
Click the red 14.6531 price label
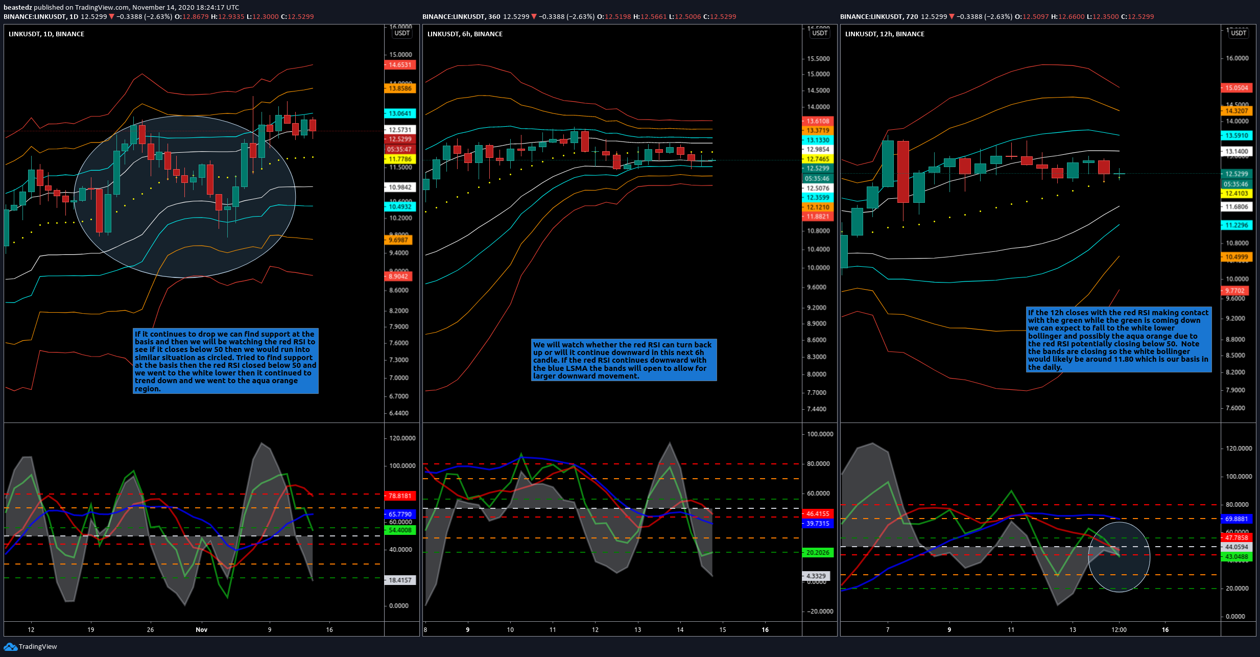click(x=400, y=65)
